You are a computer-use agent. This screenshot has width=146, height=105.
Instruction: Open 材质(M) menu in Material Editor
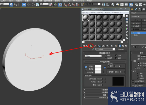(x=93, y=13)
